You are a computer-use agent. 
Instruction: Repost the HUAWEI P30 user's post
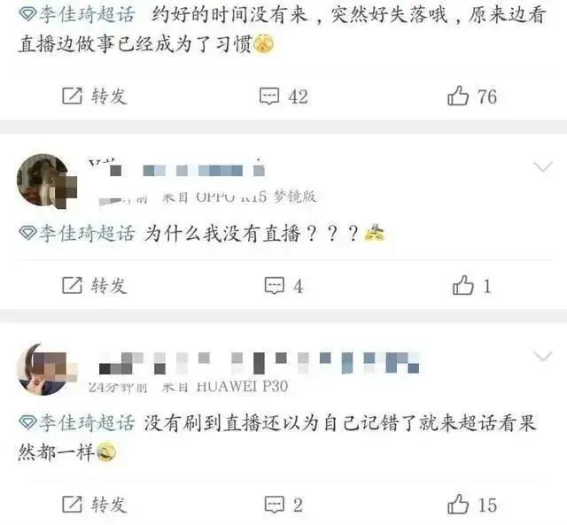tap(95, 505)
